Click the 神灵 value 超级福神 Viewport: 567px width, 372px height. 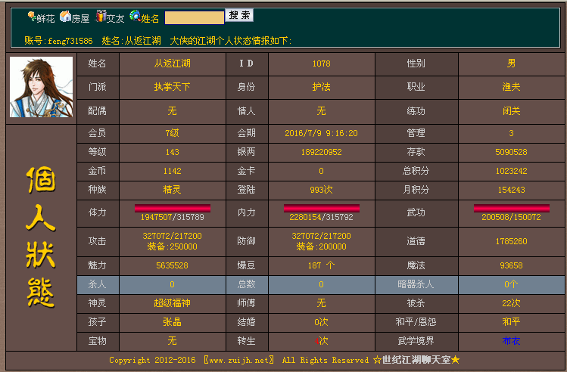click(x=172, y=303)
